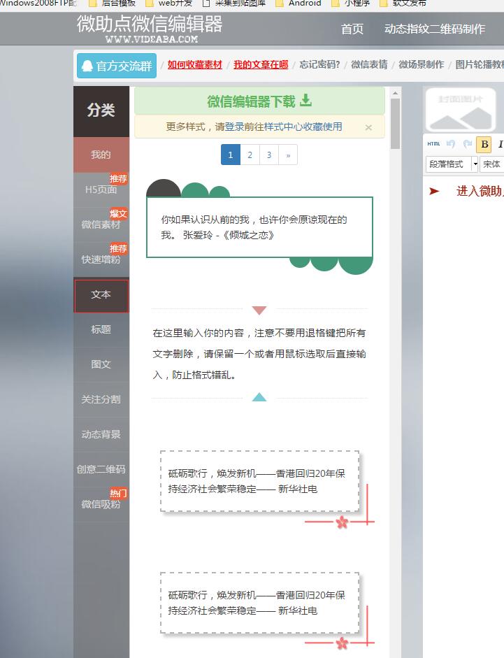Click the 封面图片 cover image placeholder
Viewport: 504px width, 658px height.
[461, 109]
